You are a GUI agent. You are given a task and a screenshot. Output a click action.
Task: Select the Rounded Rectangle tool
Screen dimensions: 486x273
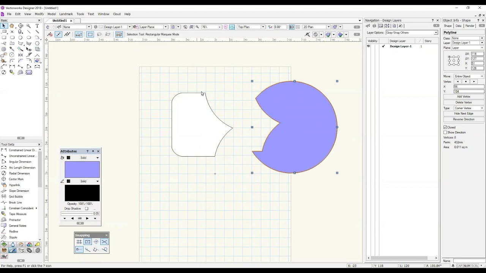(x=12, y=38)
